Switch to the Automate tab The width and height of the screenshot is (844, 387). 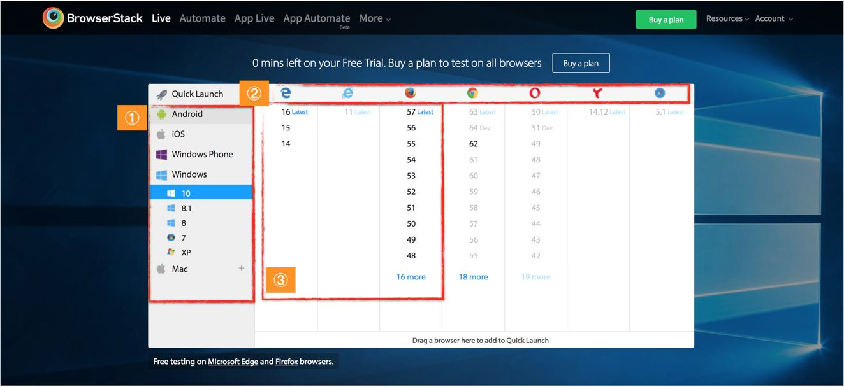click(x=203, y=18)
